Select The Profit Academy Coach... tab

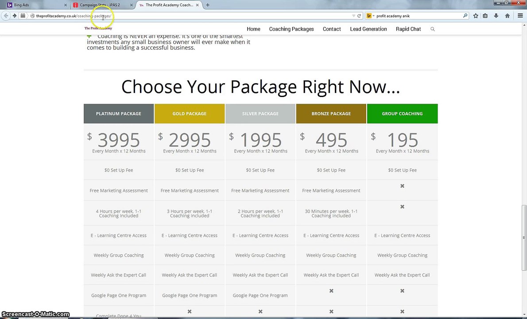click(169, 5)
